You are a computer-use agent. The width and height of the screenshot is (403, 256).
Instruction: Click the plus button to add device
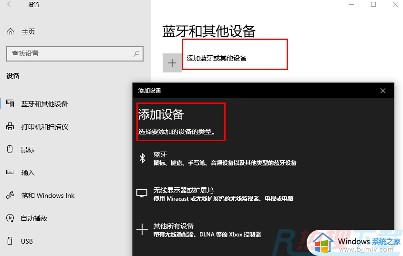coord(172,63)
